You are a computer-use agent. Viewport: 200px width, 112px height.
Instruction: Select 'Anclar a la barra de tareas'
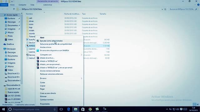tap(50, 71)
